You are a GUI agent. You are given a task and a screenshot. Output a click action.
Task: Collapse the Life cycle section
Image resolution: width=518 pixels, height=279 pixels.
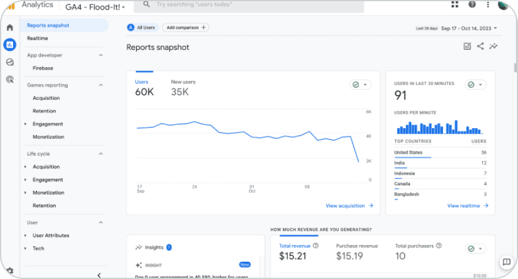101,154
